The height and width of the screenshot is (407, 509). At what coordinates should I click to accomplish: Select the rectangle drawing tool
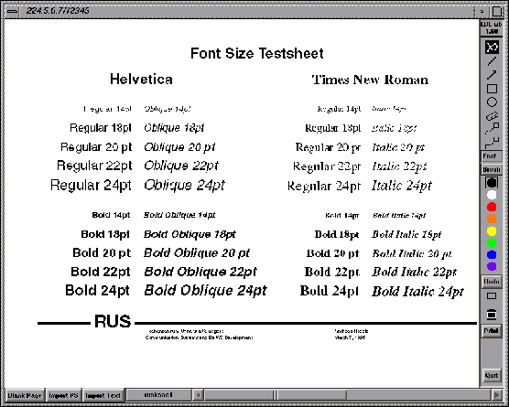[x=492, y=89]
